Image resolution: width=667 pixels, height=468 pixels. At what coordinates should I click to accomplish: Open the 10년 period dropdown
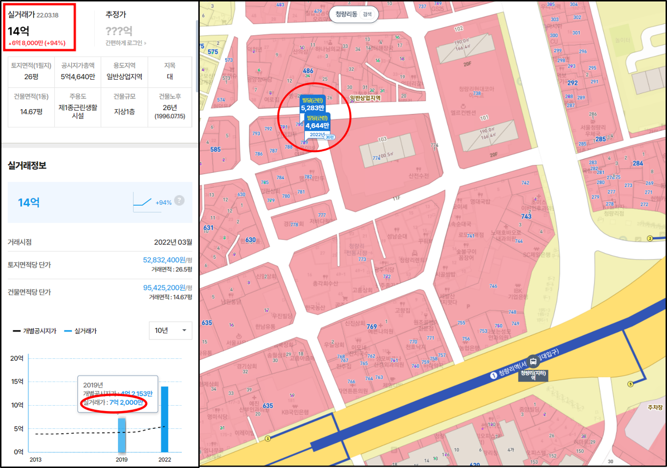[x=170, y=330]
